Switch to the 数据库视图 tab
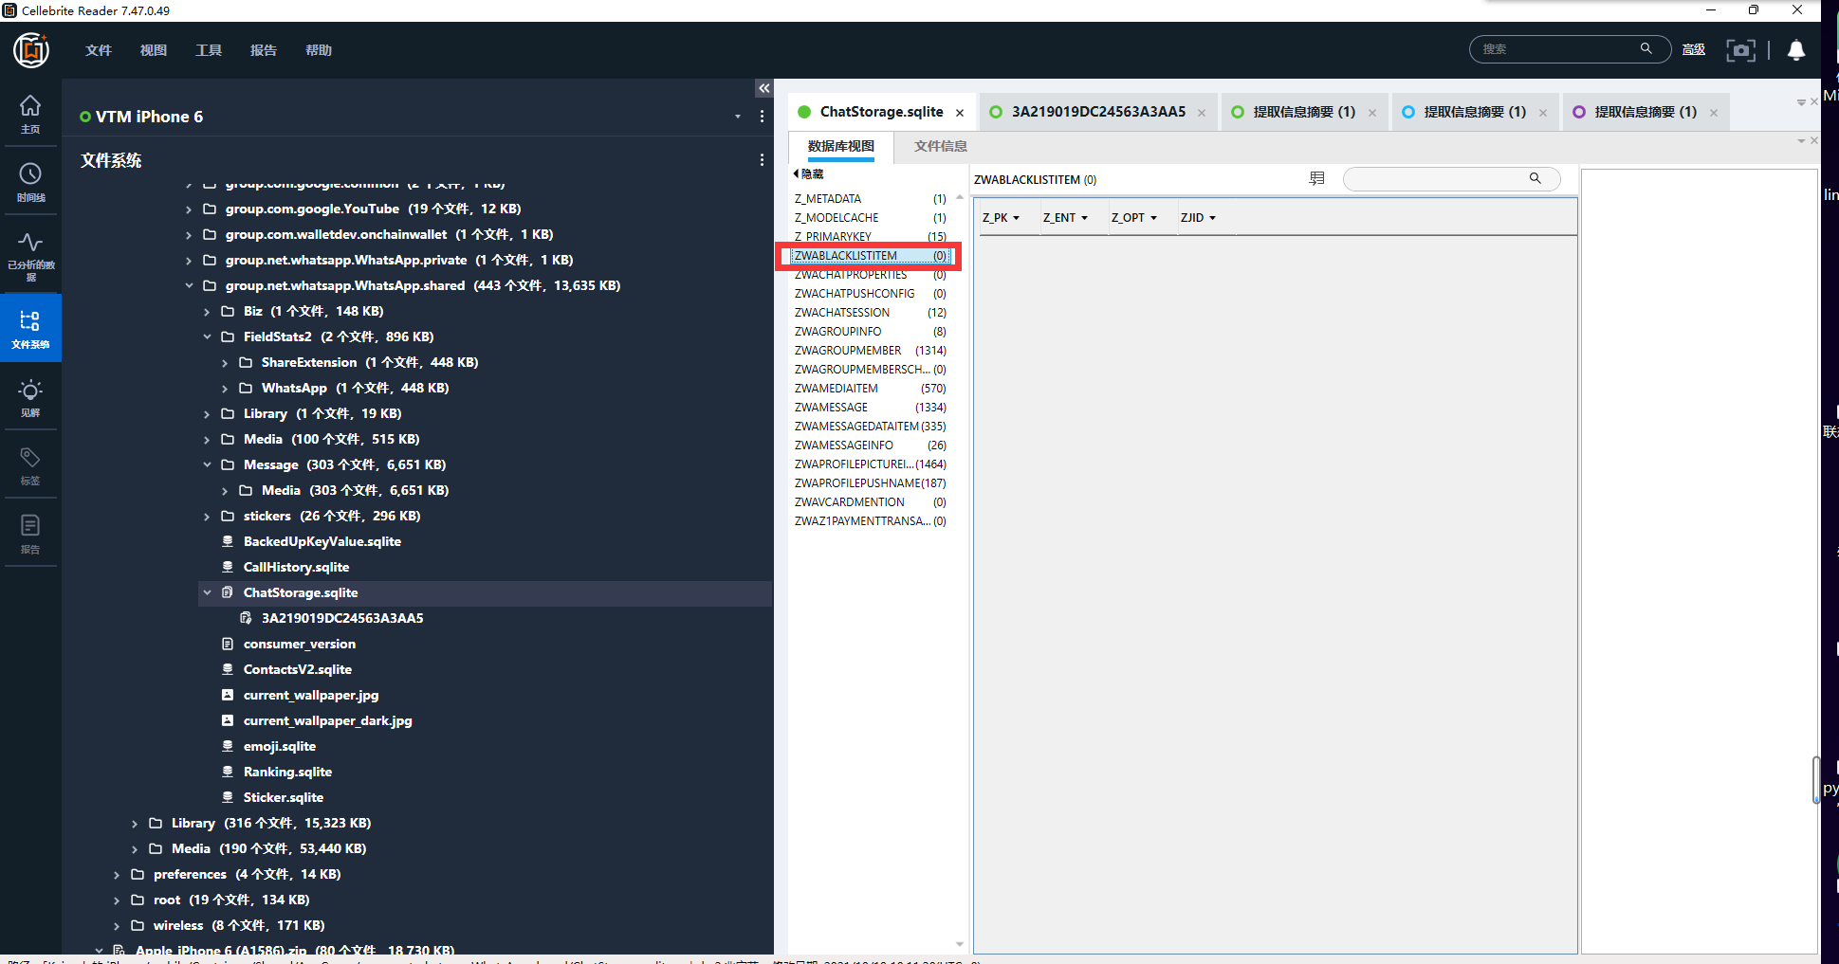Image resolution: width=1839 pixels, height=964 pixels. (840, 146)
